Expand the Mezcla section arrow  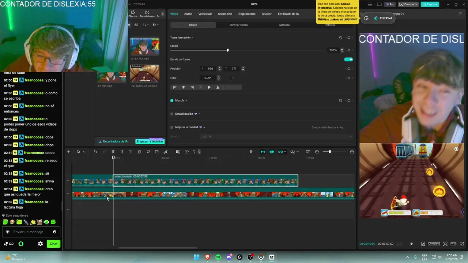(x=186, y=100)
